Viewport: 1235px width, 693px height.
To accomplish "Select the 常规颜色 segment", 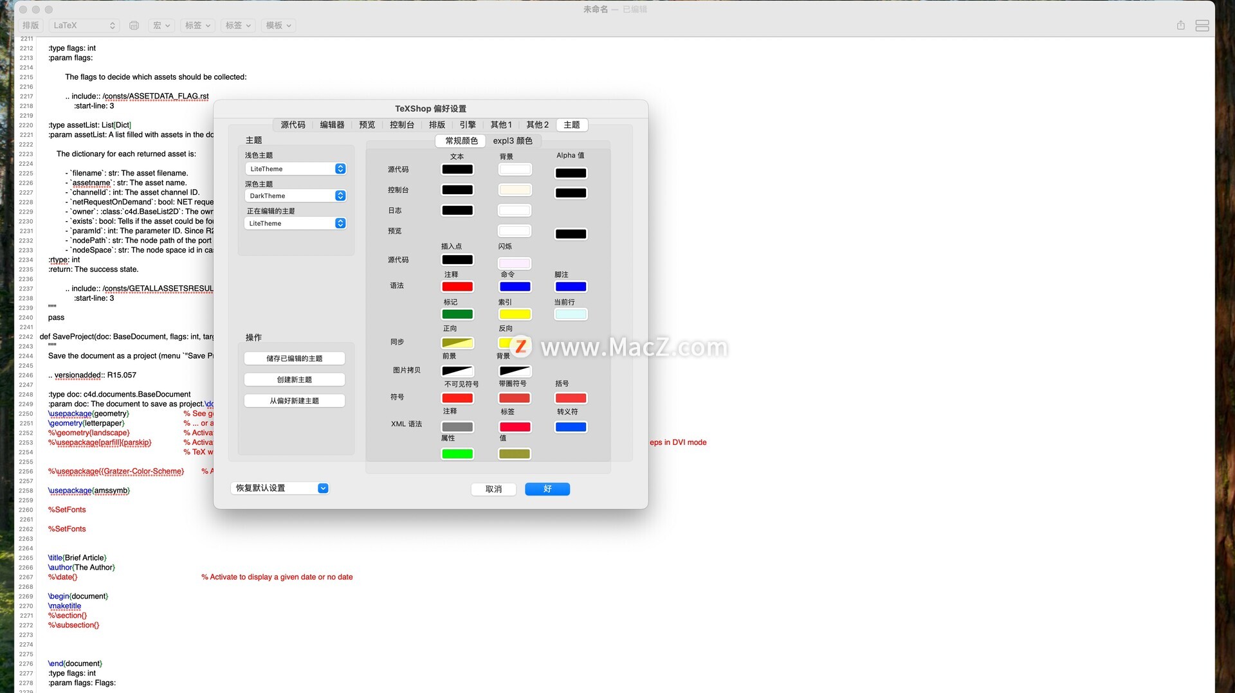I will (461, 141).
